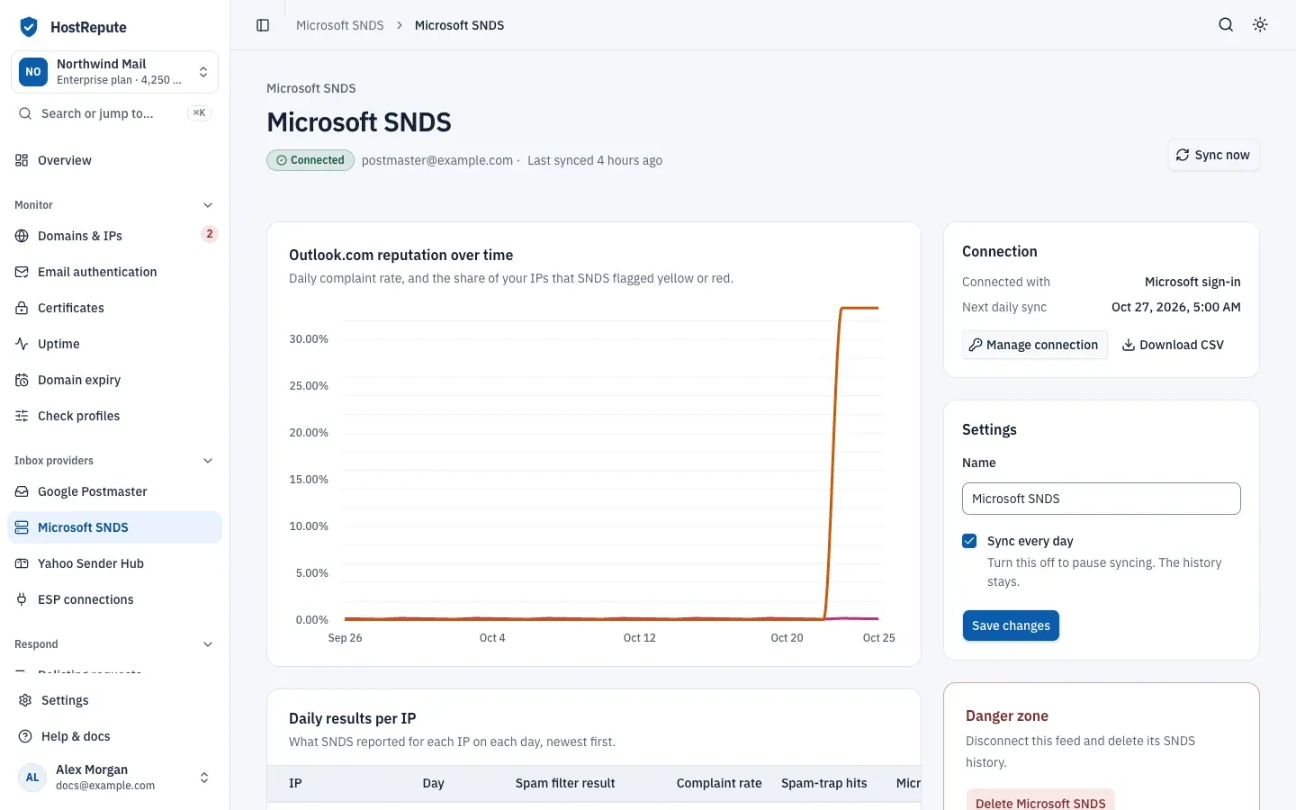Click the Complaint rate column header

[x=719, y=783]
